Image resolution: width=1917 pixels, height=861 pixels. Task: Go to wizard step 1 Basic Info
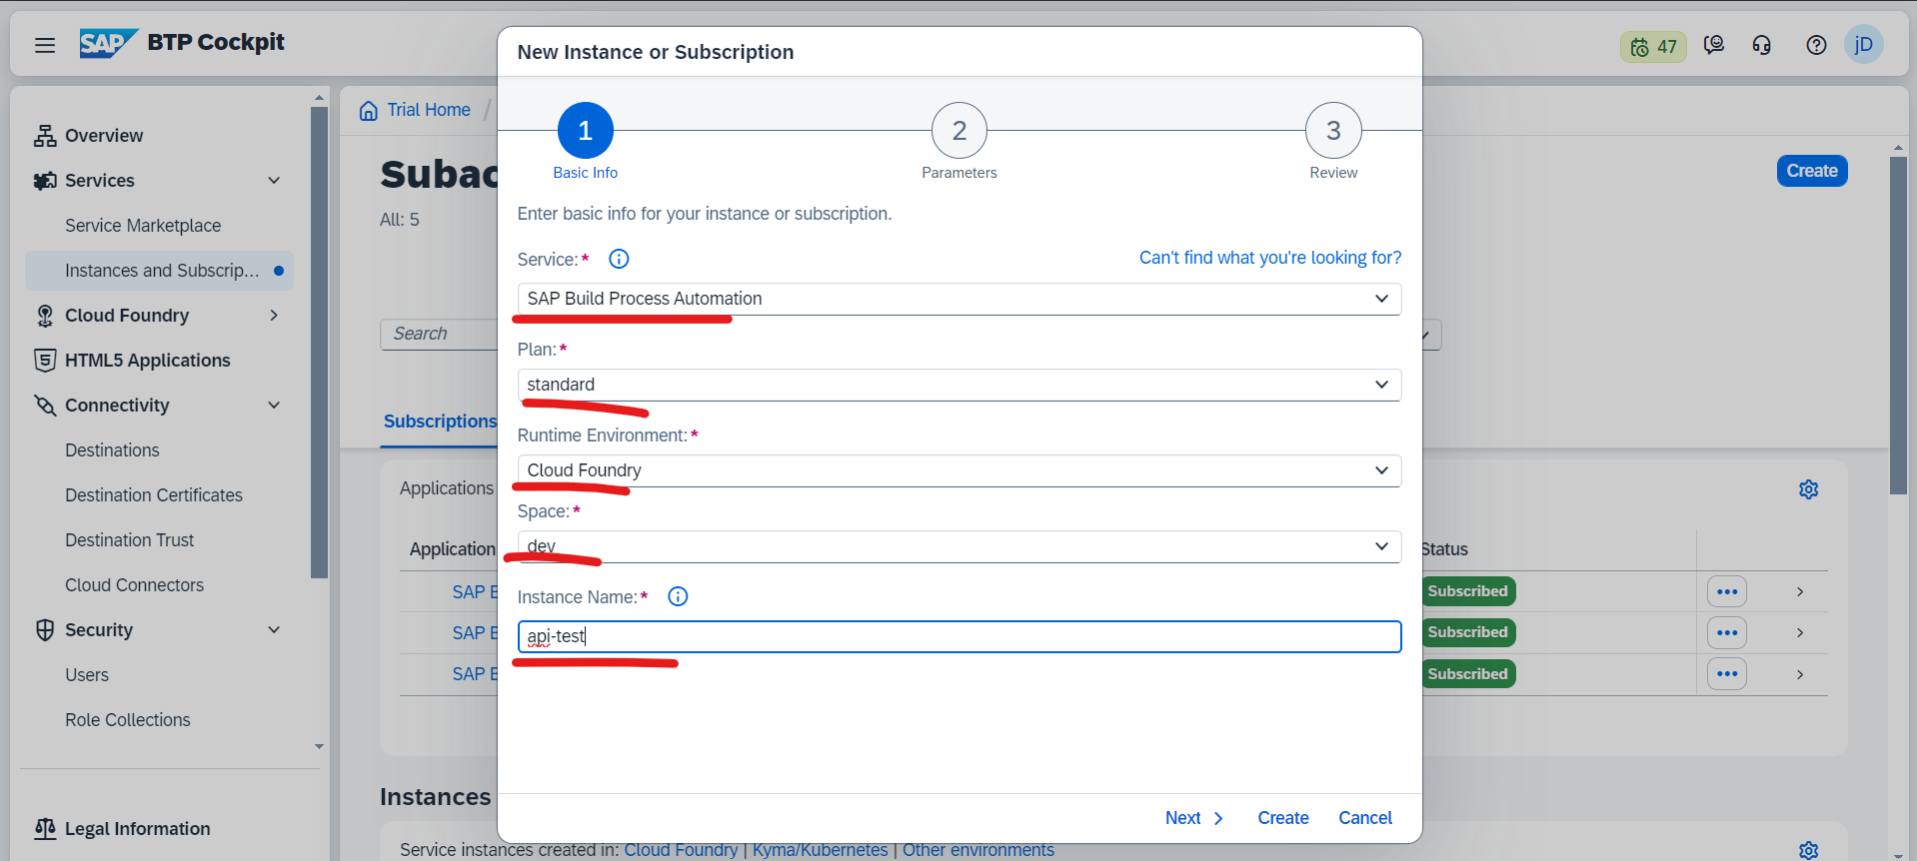click(585, 130)
